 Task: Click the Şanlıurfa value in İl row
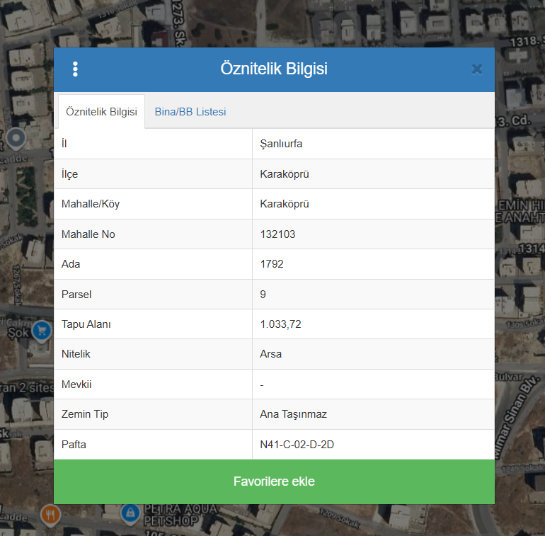pyautogui.click(x=281, y=144)
